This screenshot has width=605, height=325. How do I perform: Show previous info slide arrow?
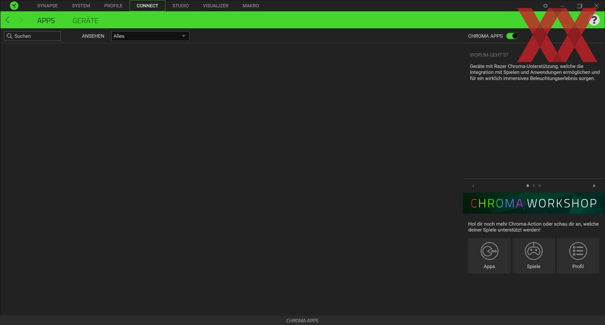[473, 186]
